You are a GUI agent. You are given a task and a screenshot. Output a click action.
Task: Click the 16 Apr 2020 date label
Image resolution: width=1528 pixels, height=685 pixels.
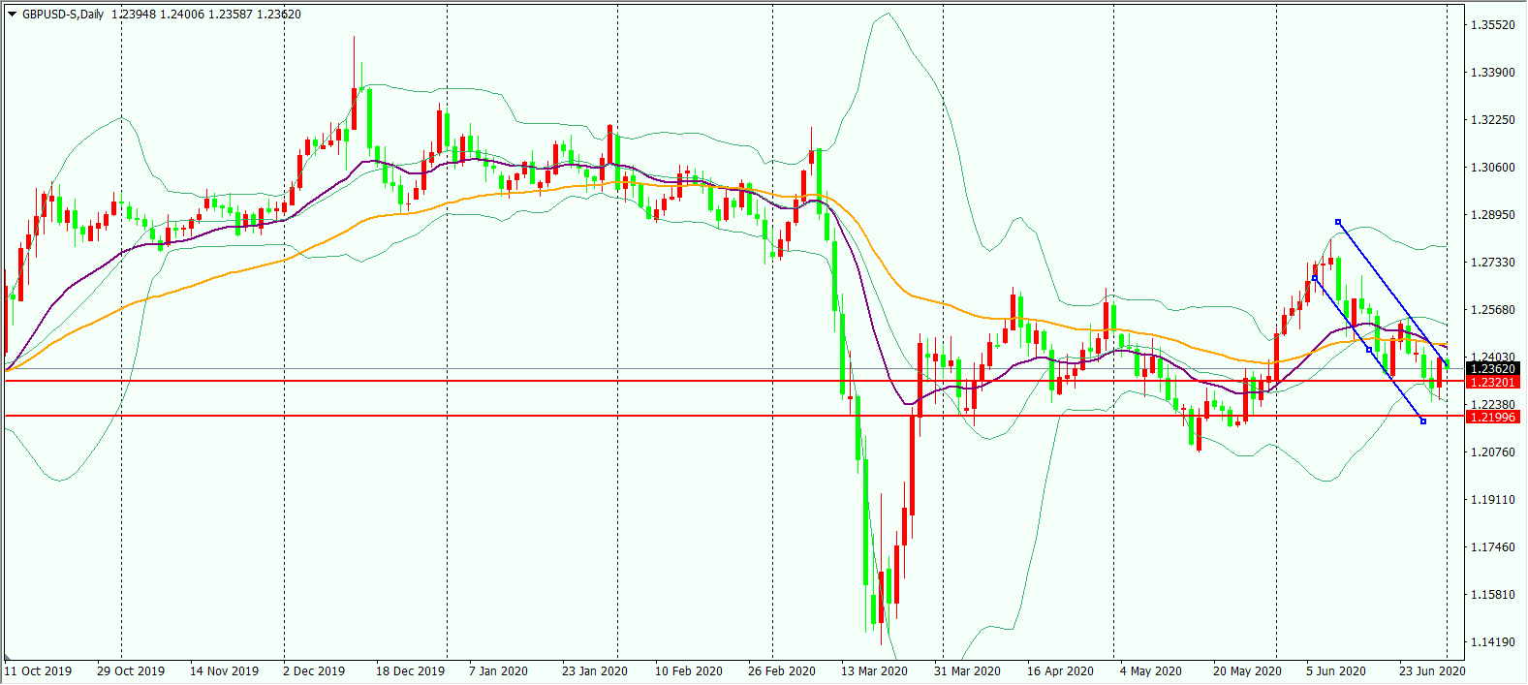[x=1060, y=670]
